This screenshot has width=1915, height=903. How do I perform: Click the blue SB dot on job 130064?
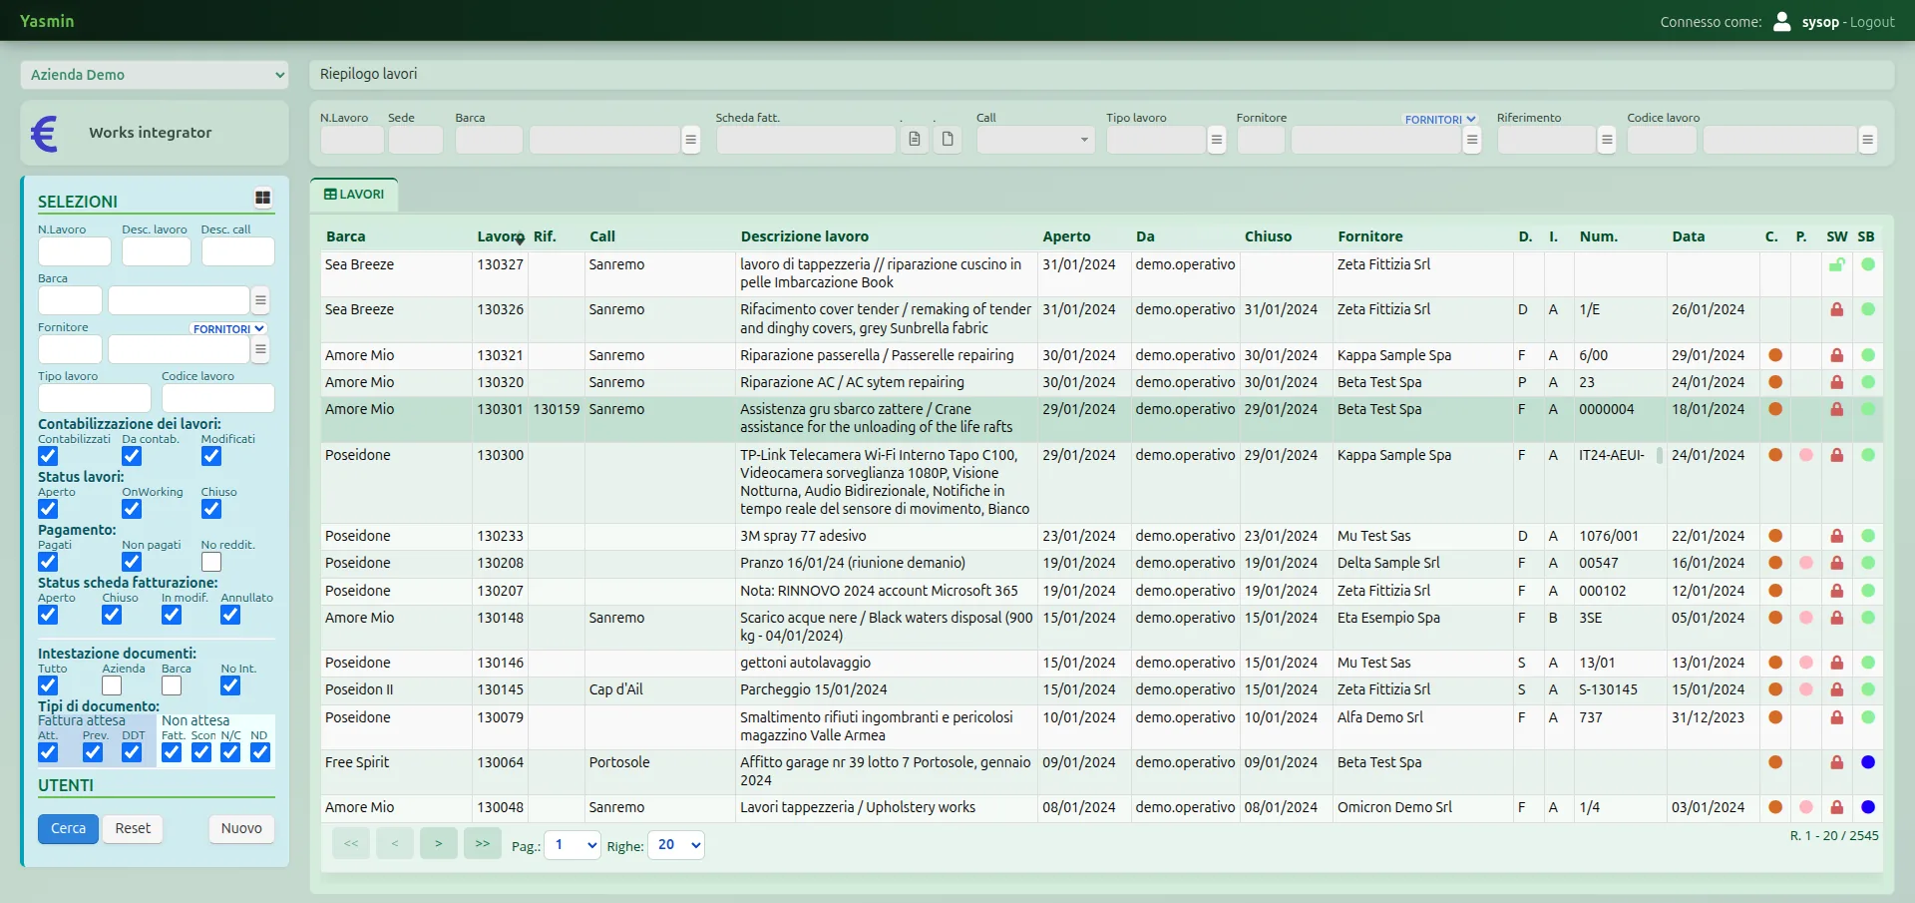pyautogui.click(x=1868, y=762)
